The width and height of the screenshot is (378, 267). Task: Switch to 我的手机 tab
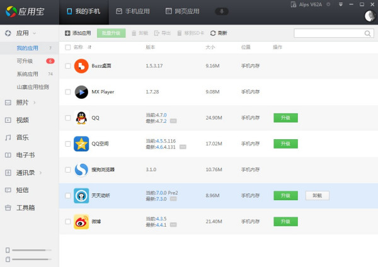[84, 11]
